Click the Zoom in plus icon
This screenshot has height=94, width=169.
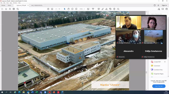(76, 9)
